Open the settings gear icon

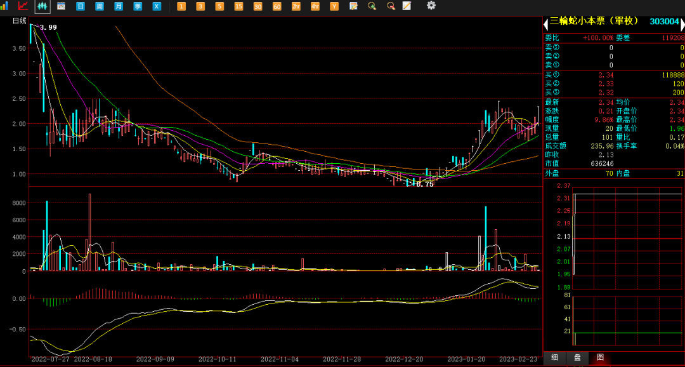(431, 6)
